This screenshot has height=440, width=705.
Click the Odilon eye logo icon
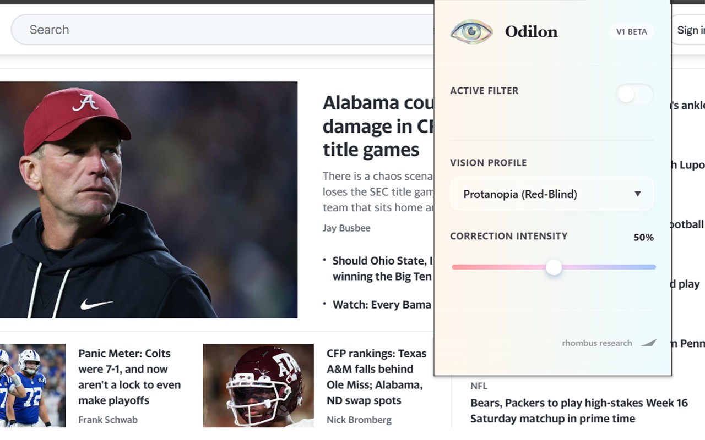pos(471,31)
